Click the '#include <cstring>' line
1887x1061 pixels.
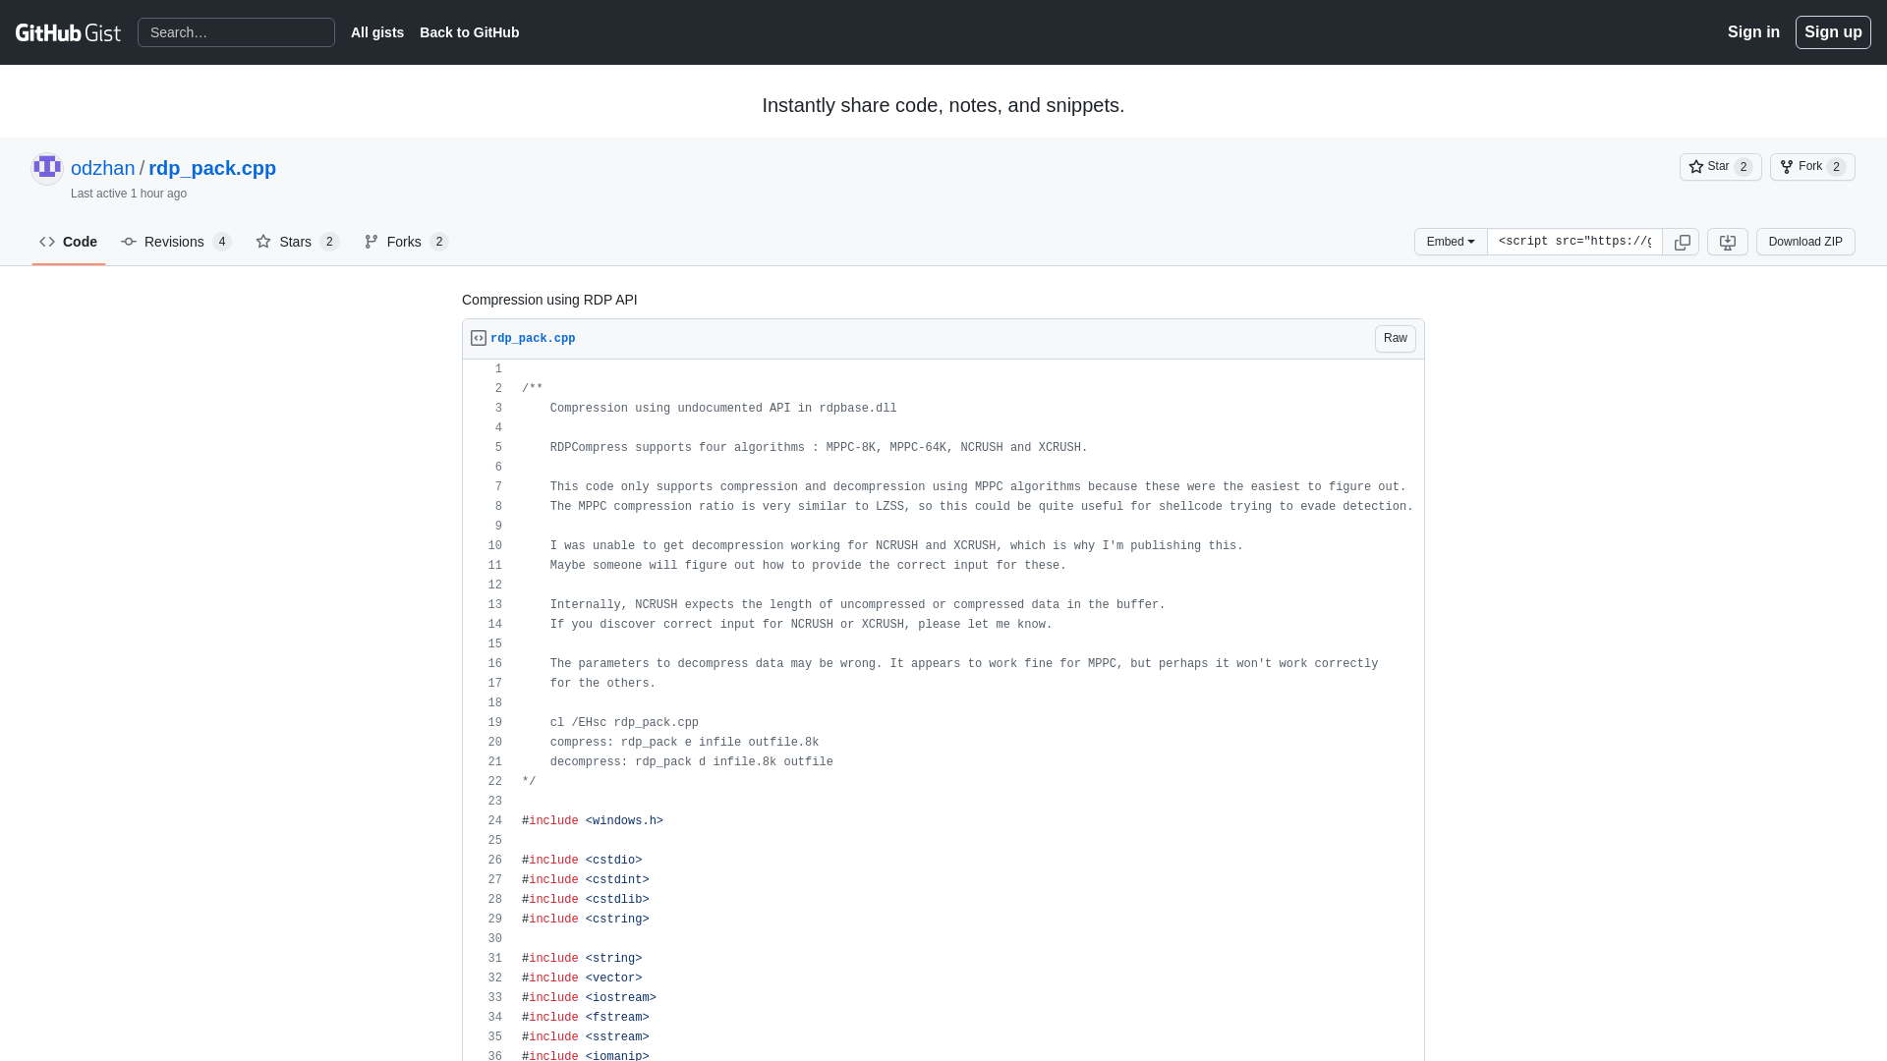click(x=586, y=920)
